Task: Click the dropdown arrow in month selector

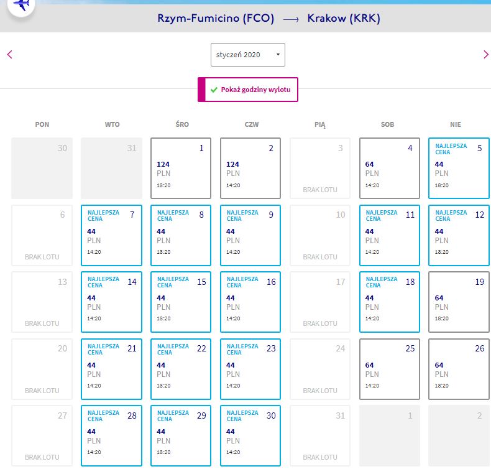Action: tap(278, 55)
